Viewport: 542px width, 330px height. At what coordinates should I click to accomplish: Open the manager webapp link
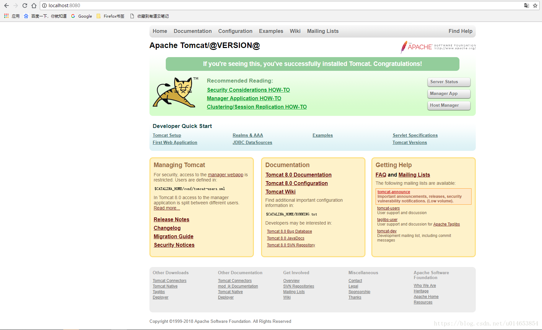(x=225, y=175)
